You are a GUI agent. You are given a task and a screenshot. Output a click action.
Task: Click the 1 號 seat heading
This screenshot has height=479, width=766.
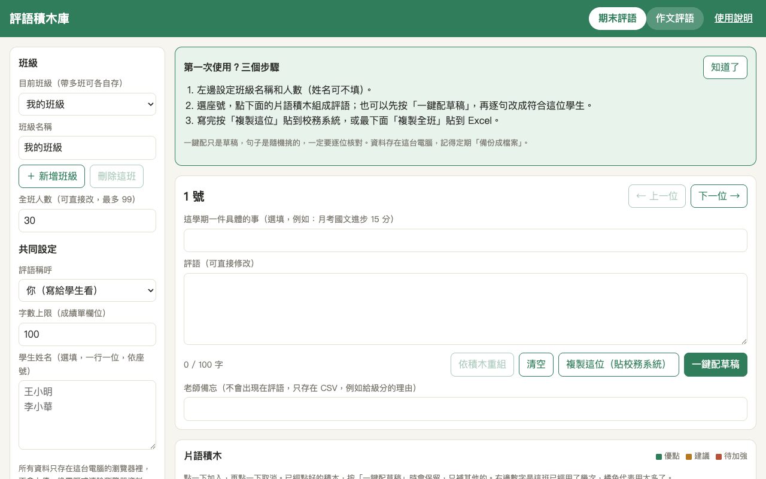[194, 196]
